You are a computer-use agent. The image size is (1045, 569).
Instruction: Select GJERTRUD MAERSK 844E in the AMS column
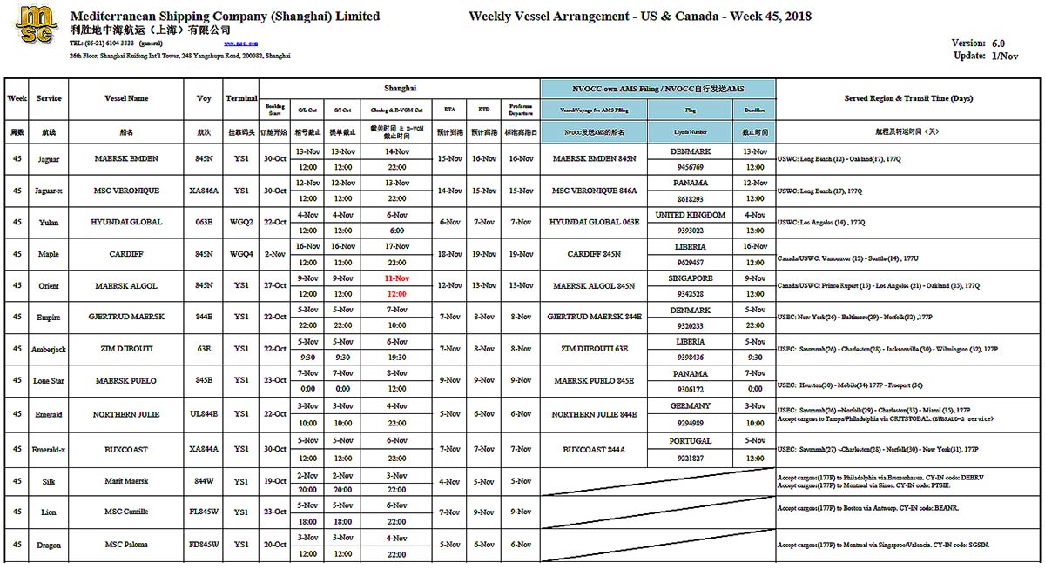pyautogui.click(x=595, y=318)
